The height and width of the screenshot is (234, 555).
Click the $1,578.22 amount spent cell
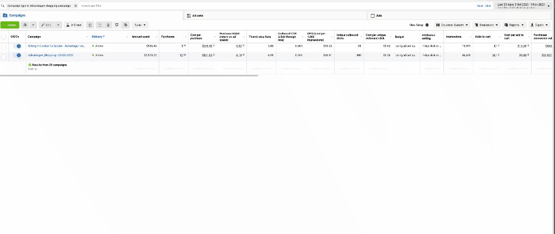[x=150, y=55]
